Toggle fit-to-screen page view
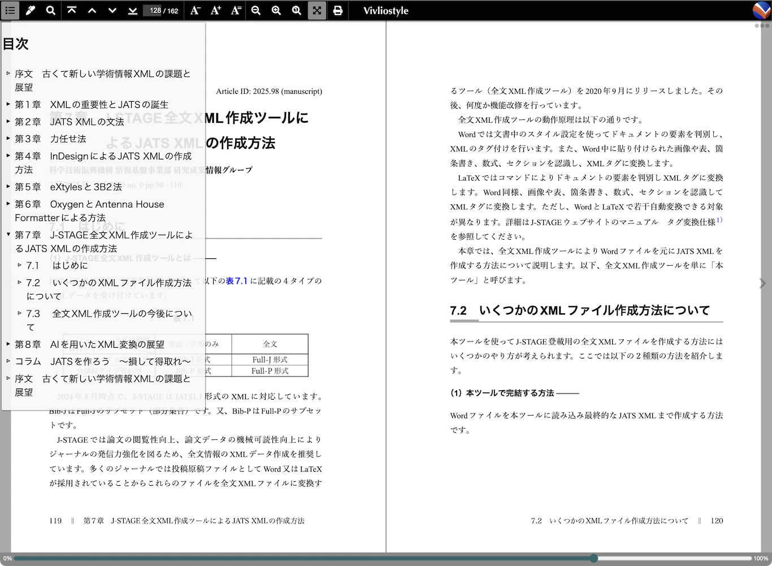 coord(317,10)
